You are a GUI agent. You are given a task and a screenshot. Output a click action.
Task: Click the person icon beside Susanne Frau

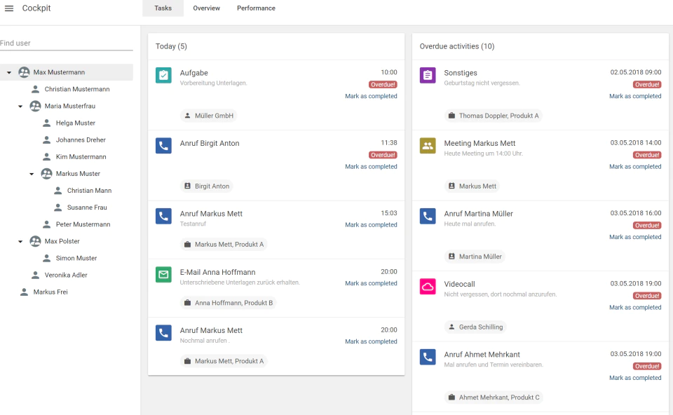coord(58,207)
